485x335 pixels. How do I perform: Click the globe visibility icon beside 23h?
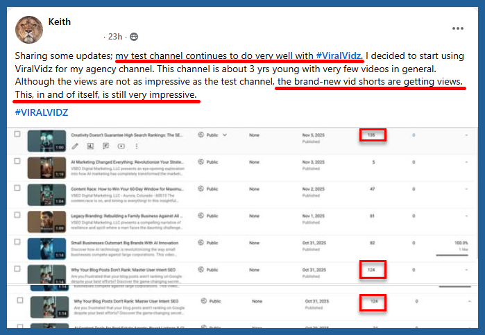tap(133, 36)
